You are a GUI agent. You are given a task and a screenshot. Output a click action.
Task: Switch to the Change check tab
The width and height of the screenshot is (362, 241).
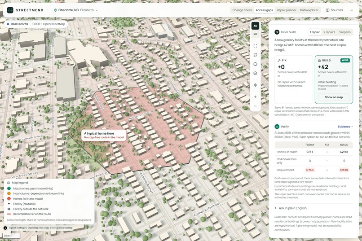click(x=242, y=10)
